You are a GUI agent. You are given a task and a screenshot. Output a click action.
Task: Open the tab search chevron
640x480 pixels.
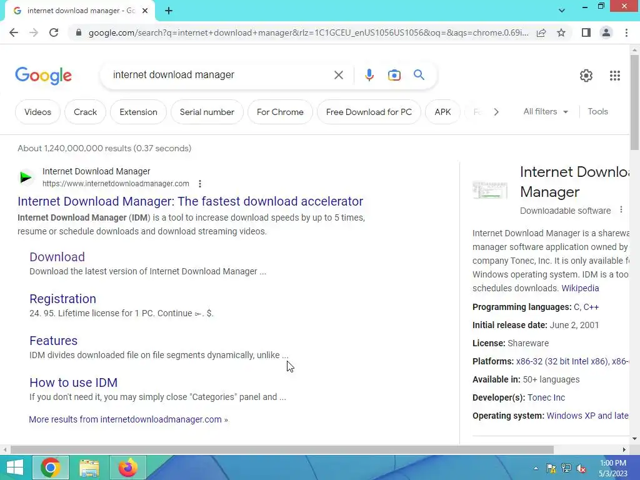[562, 11]
